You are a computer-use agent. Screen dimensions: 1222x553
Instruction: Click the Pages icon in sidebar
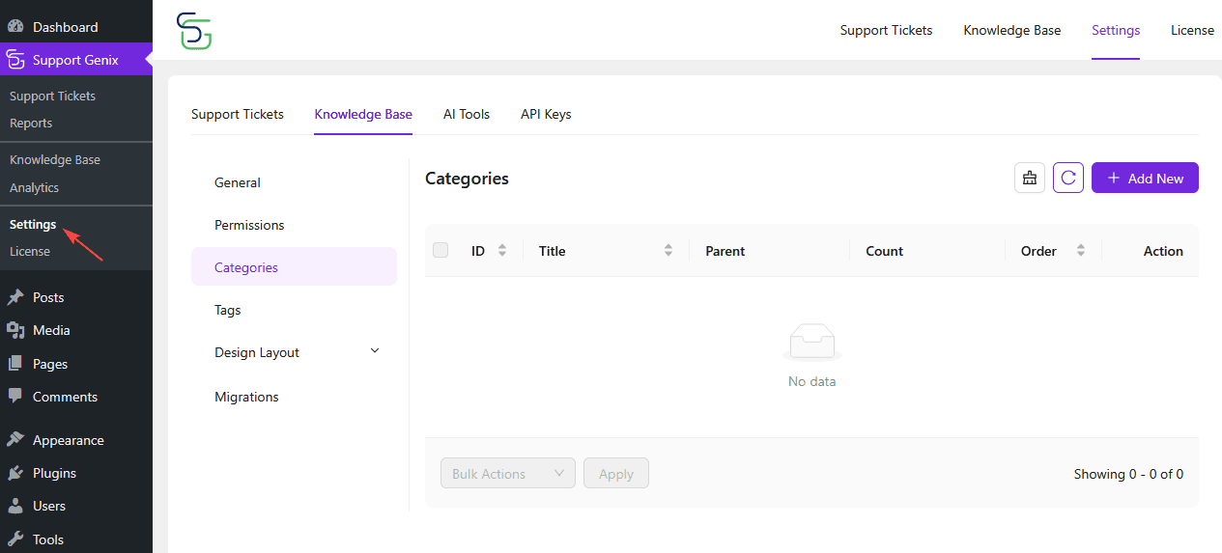(x=15, y=364)
